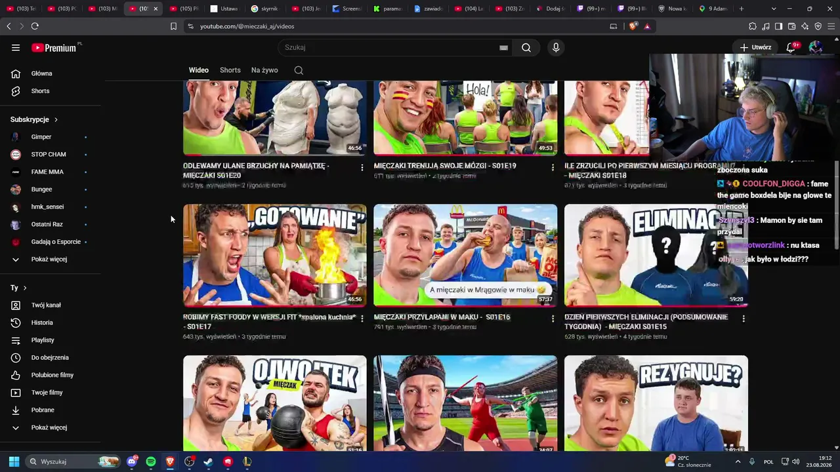This screenshot has height=472, width=840.
Task: Click the Windows Start button
Action: [14, 462]
